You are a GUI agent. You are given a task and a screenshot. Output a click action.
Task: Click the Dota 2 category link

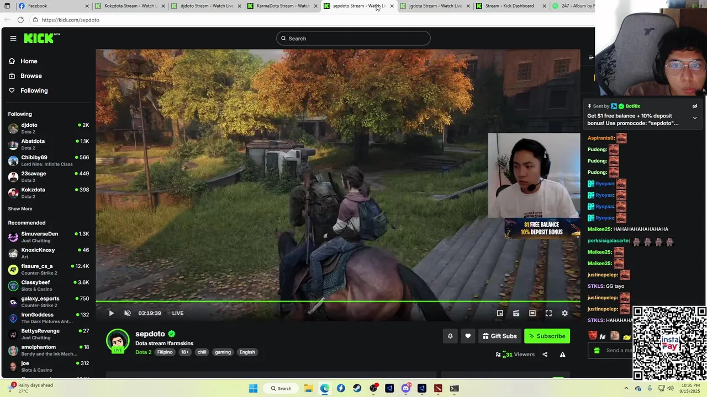tap(143, 352)
